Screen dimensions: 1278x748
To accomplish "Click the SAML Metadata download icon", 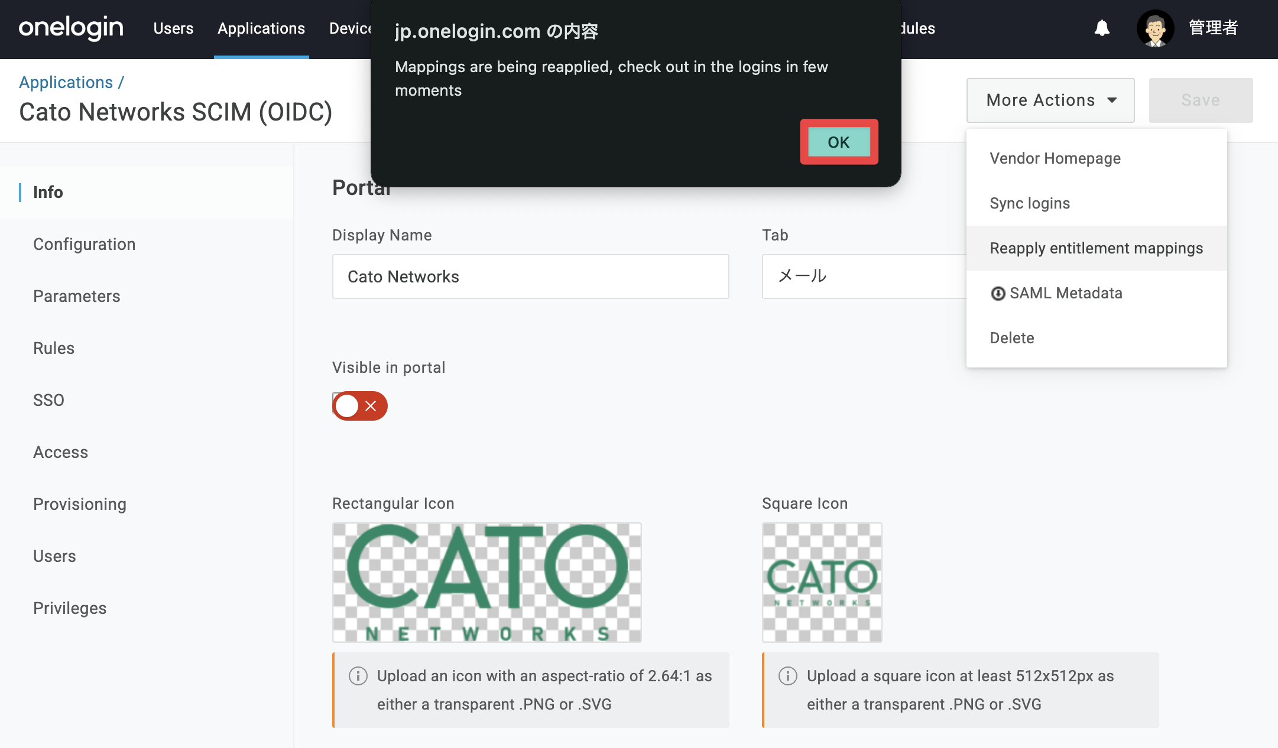I will click(998, 294).
